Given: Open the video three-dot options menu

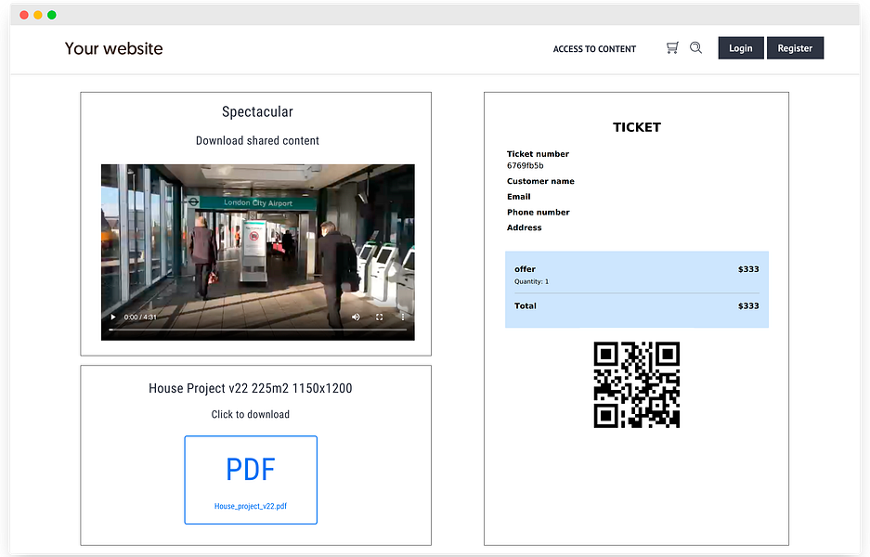Looking at the screenshot, I should [403, 317].
